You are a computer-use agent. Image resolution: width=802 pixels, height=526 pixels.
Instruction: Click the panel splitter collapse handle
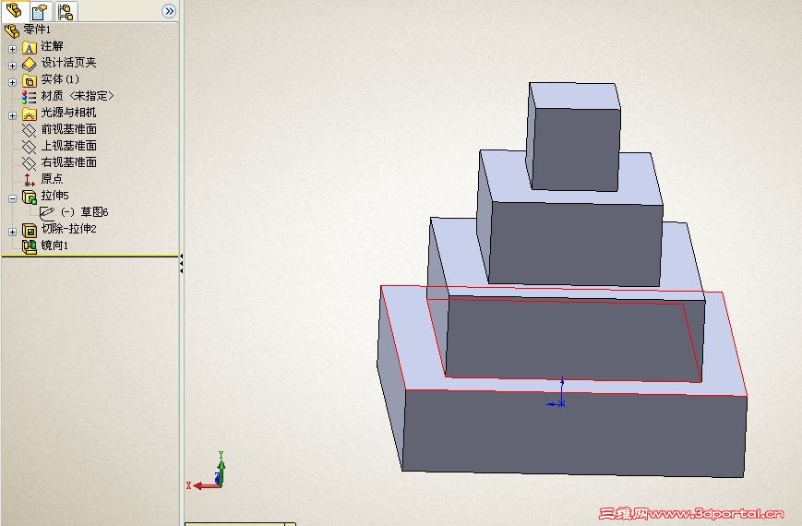point(181,263)
